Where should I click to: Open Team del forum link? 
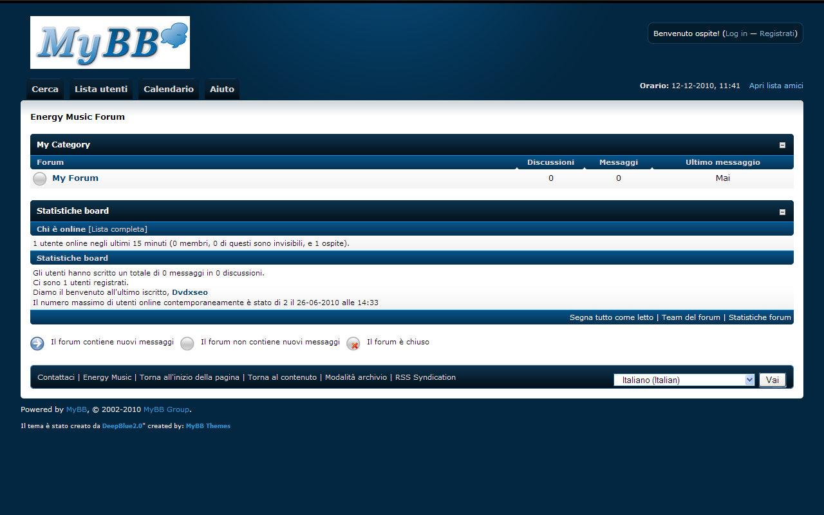click(x=691, y=317)
